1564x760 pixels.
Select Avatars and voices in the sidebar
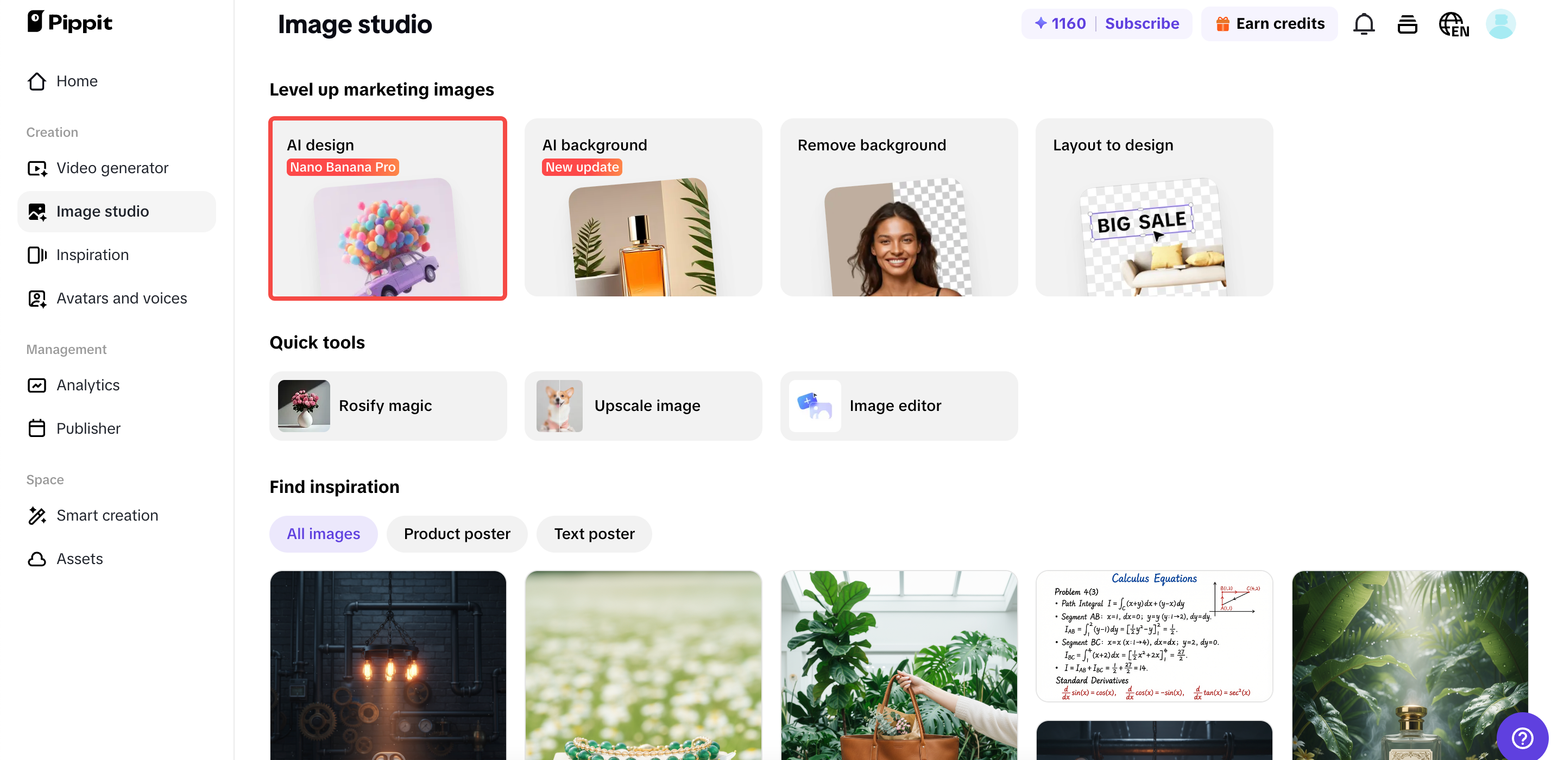point(122,298)
